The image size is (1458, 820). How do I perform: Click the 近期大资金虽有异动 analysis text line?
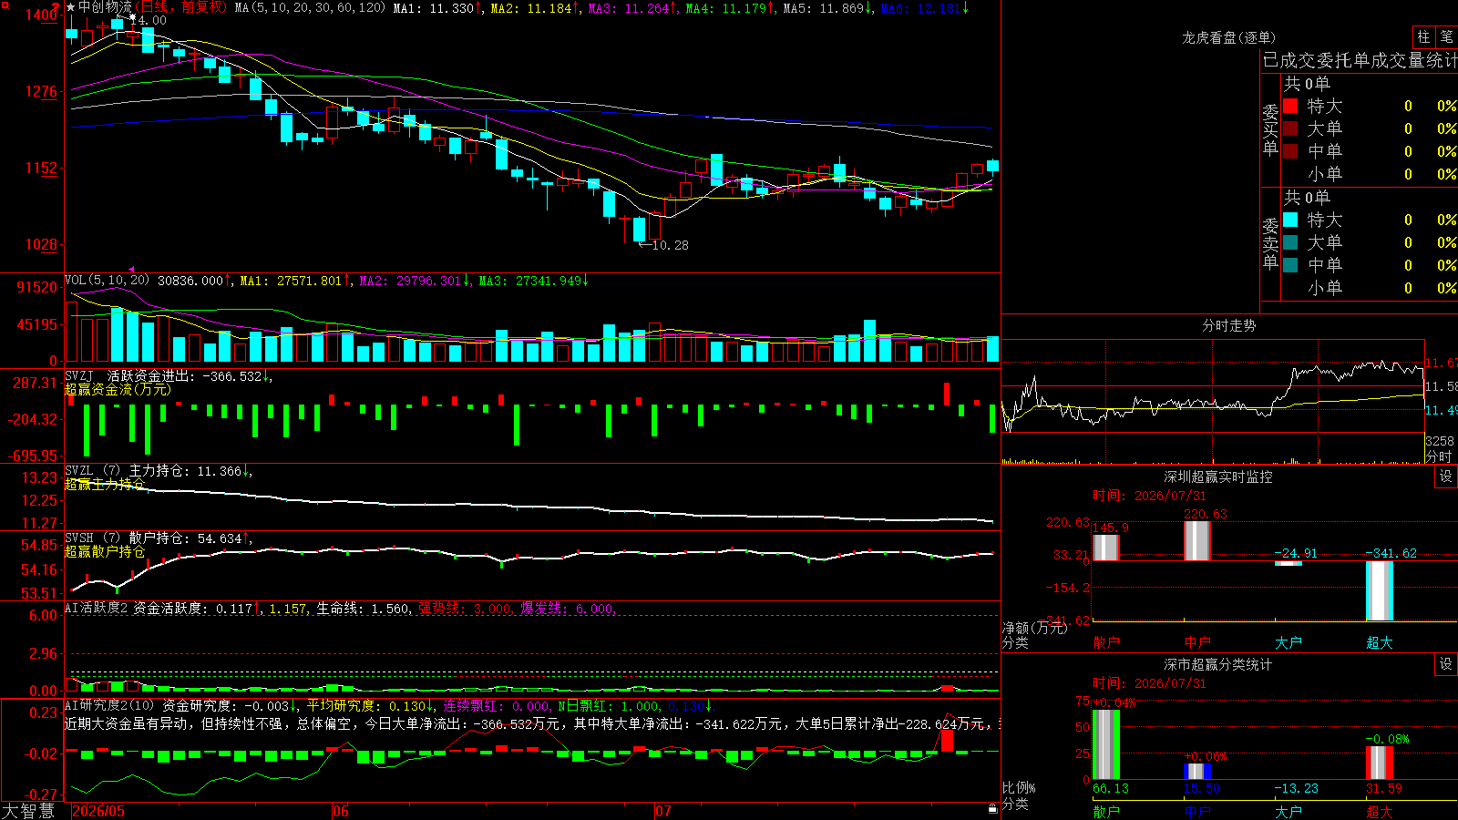[532, 723]
